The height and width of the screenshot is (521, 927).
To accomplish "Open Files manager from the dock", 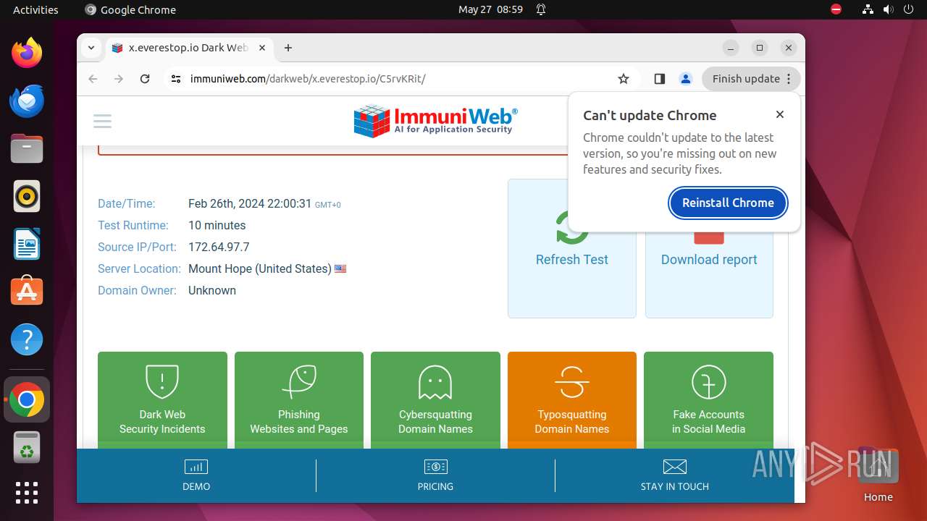I will click(27, 148).
